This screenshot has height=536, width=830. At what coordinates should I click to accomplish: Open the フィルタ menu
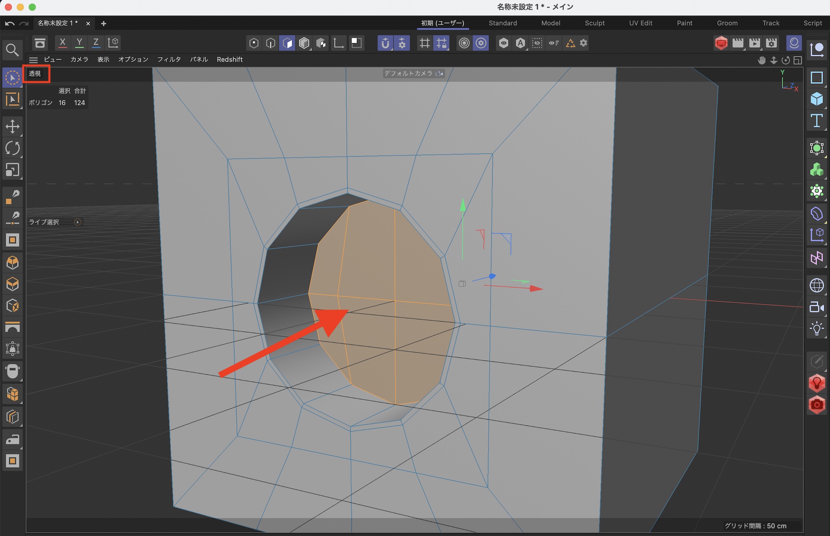click(x=169, y=60)
